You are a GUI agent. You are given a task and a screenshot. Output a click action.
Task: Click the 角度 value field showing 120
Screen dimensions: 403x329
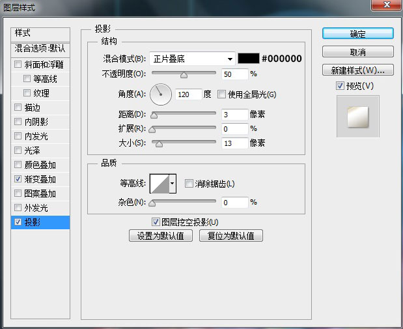click(x=188, y=94)
